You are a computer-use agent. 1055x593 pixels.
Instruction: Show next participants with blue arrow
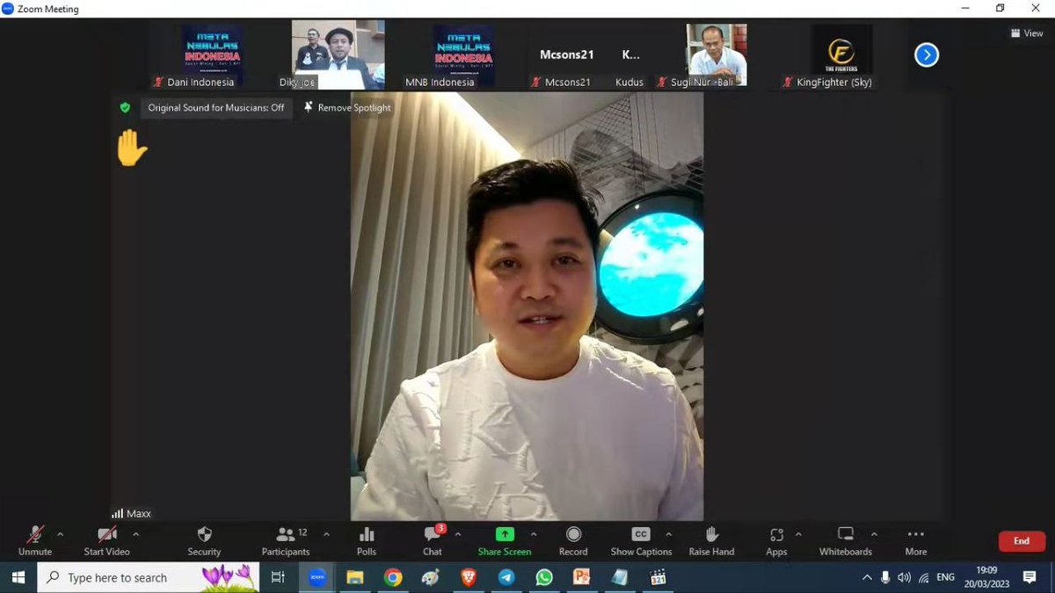pos(927,55)
